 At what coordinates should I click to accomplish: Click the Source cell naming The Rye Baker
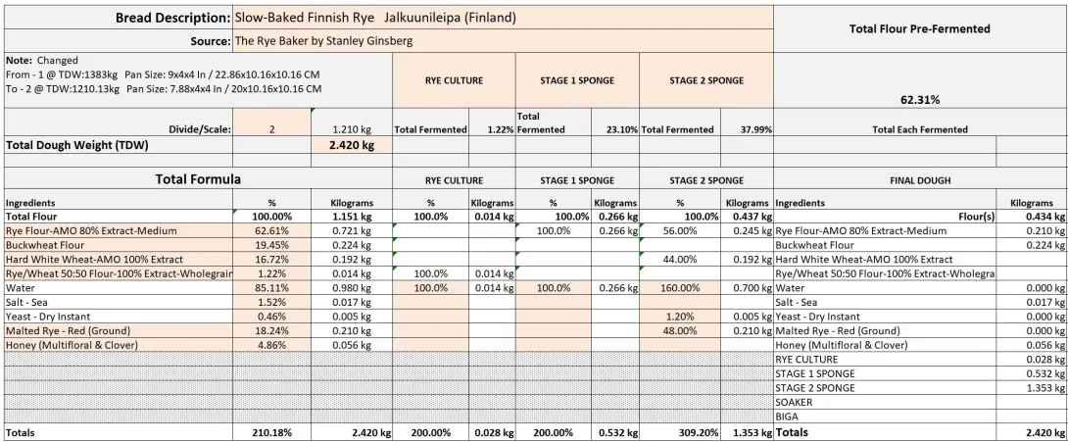point(502,41)
